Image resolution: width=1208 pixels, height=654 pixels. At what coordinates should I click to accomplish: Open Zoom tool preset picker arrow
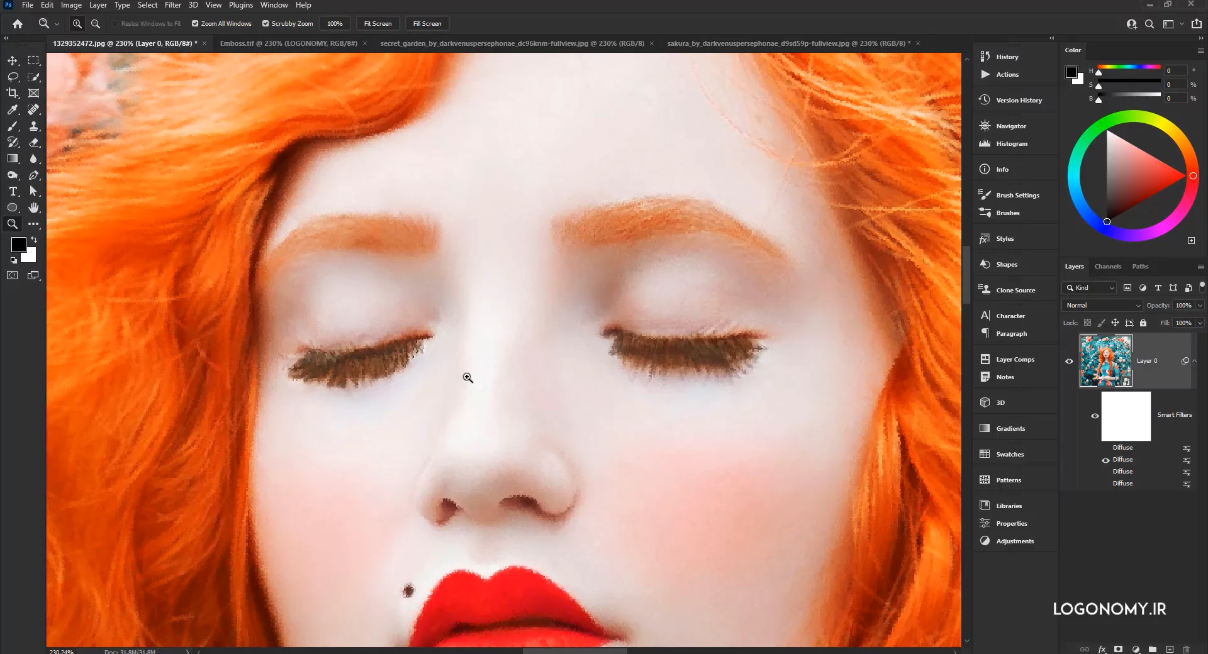pos(57,24)
